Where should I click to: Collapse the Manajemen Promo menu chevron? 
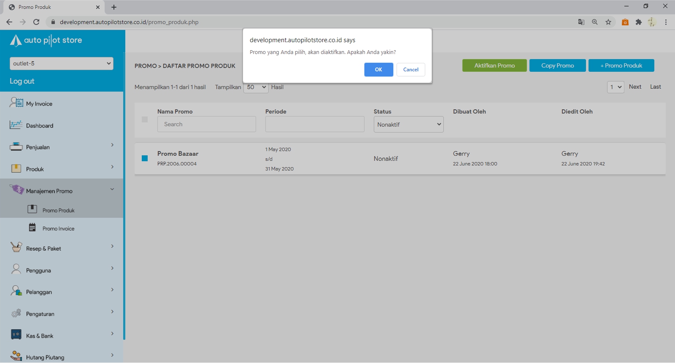pos(112,190)
